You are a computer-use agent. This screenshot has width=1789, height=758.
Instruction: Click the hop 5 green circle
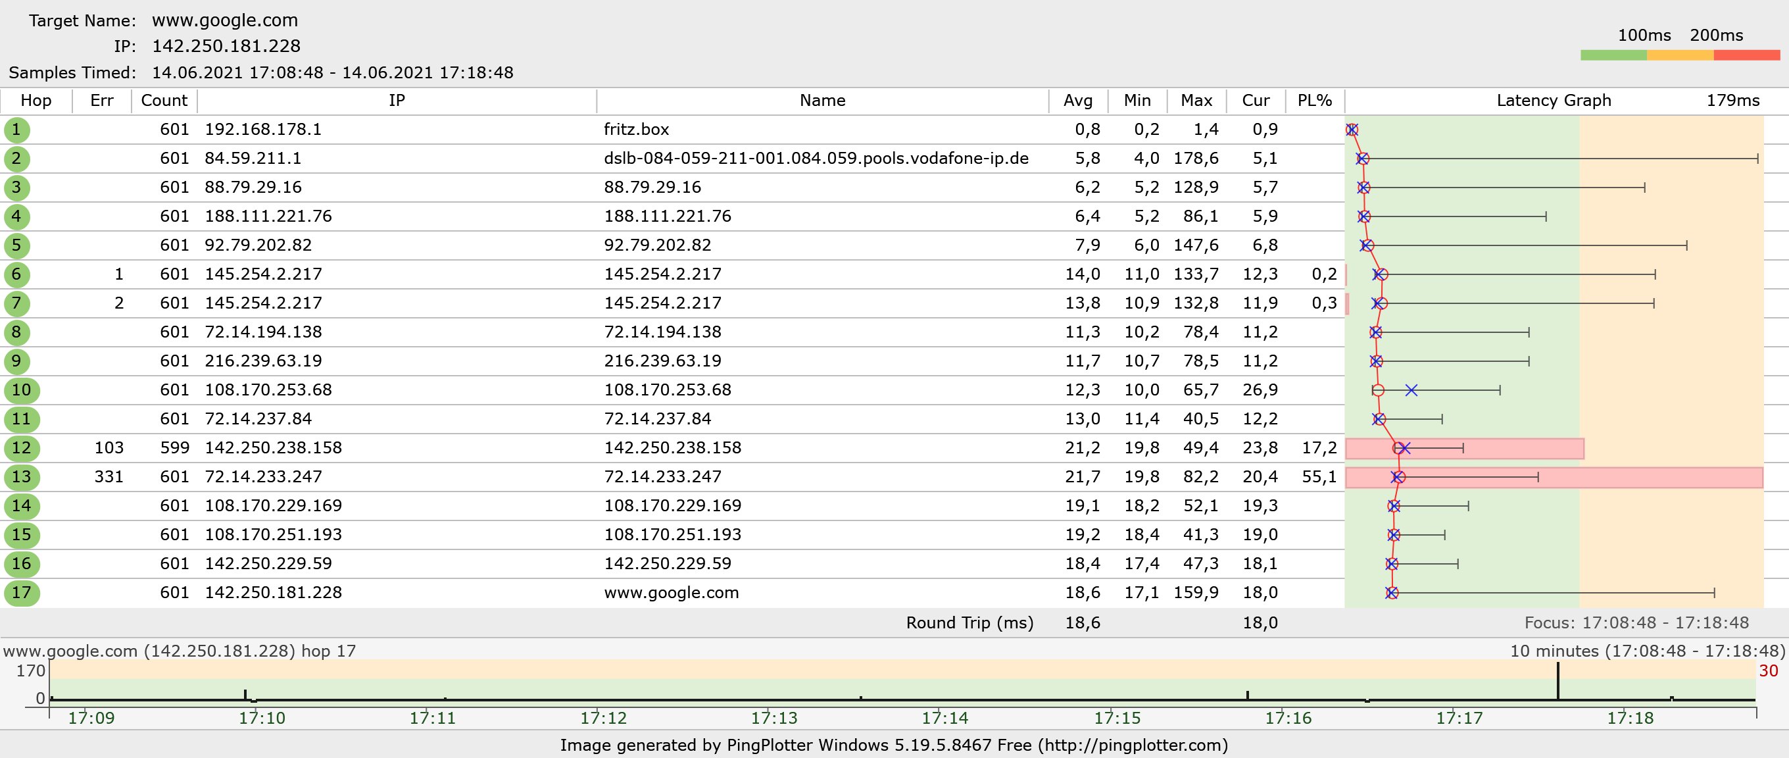(16, 245)
